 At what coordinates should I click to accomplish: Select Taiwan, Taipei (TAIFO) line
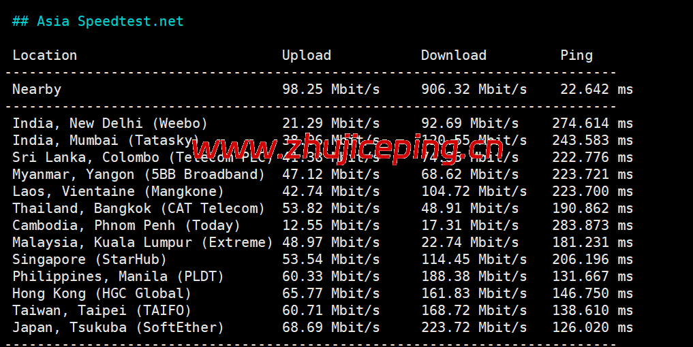pyautogui.click(x=102, y=310)
